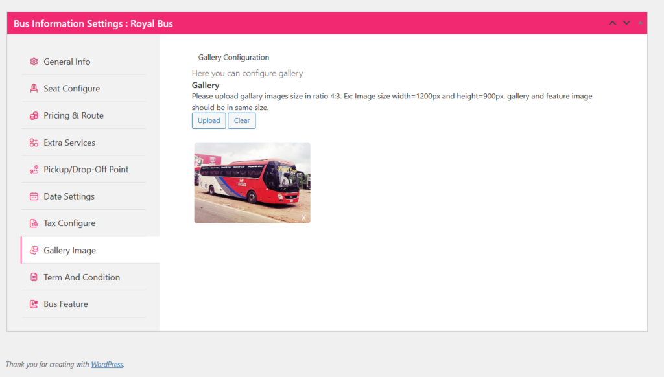
Task: Select the Gallery Image tab
Action: (x=69, y=250)
